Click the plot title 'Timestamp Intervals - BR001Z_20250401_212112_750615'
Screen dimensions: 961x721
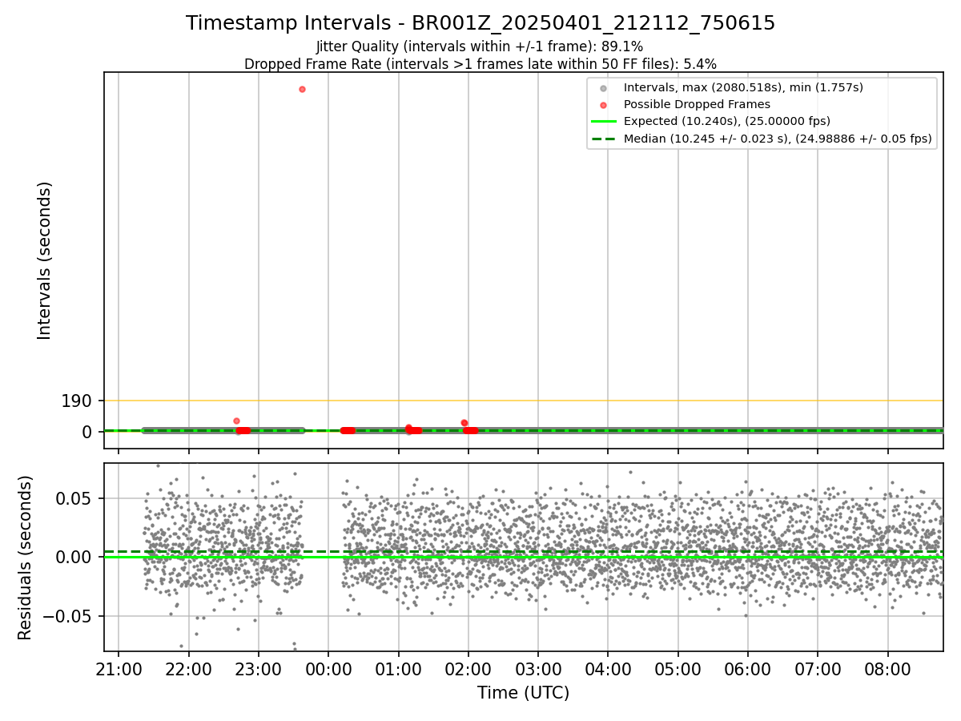click(x=480, y=23)
